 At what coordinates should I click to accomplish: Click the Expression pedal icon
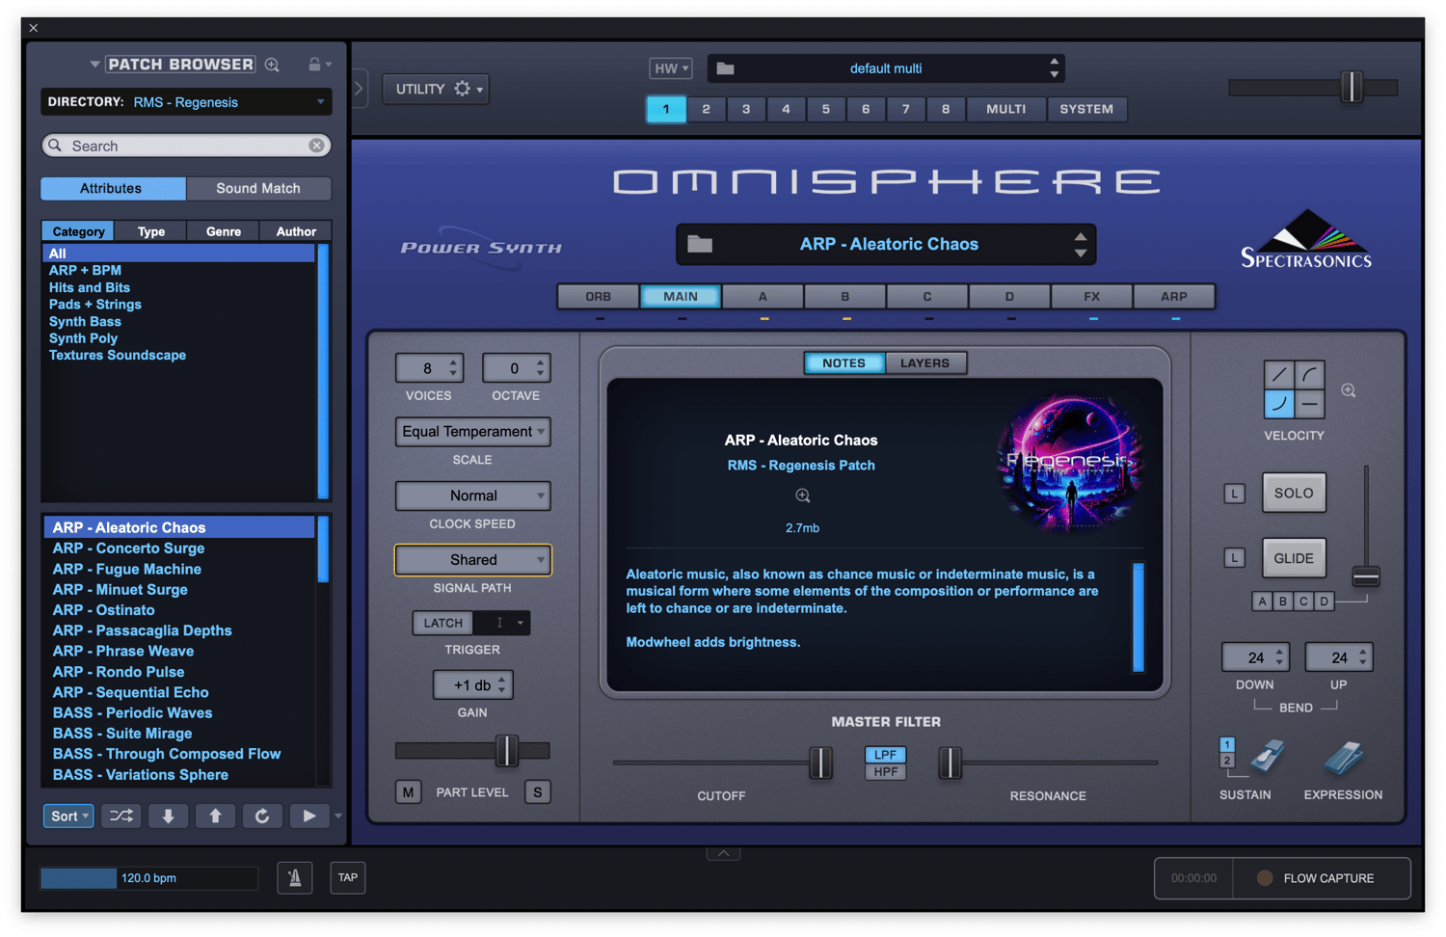point(1343,758)
